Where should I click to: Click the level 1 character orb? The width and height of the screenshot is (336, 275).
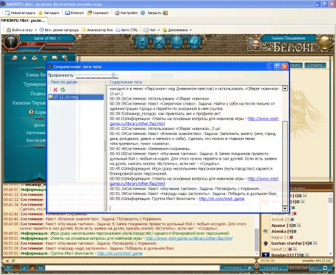[x=11, y=42]
